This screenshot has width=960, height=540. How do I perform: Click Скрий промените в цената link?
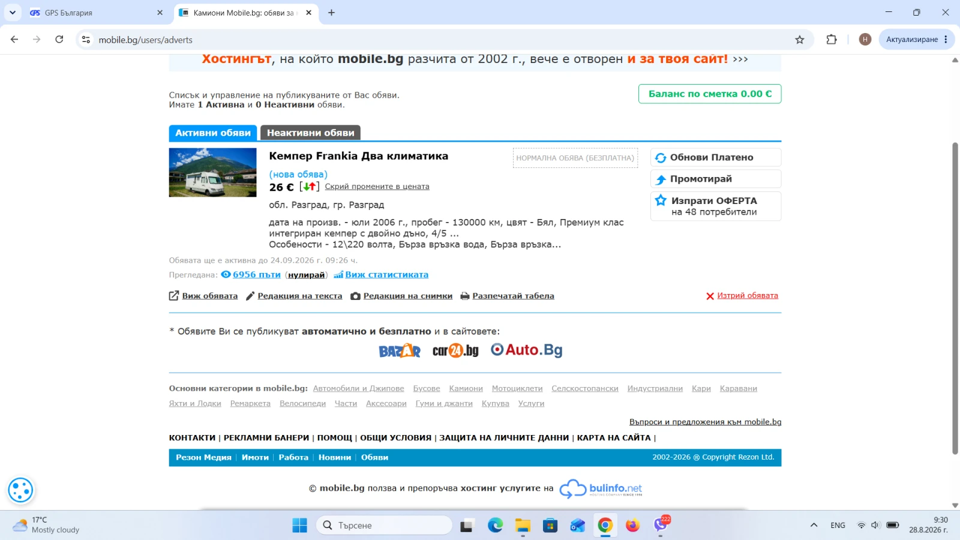click(x=377, y=187)
